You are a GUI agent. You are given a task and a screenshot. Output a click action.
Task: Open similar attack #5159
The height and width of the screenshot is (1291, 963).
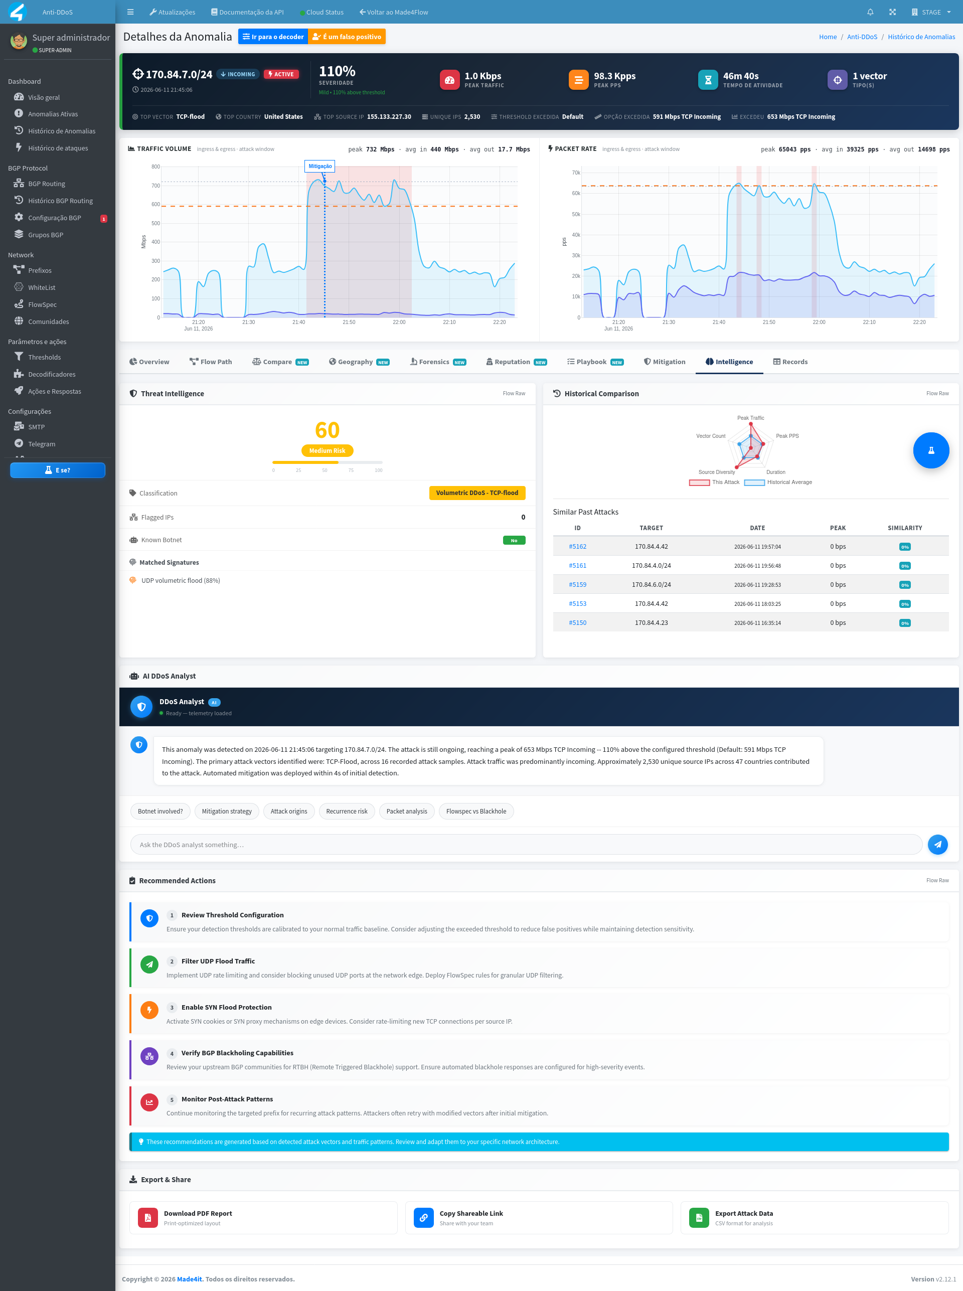point(578,584)
